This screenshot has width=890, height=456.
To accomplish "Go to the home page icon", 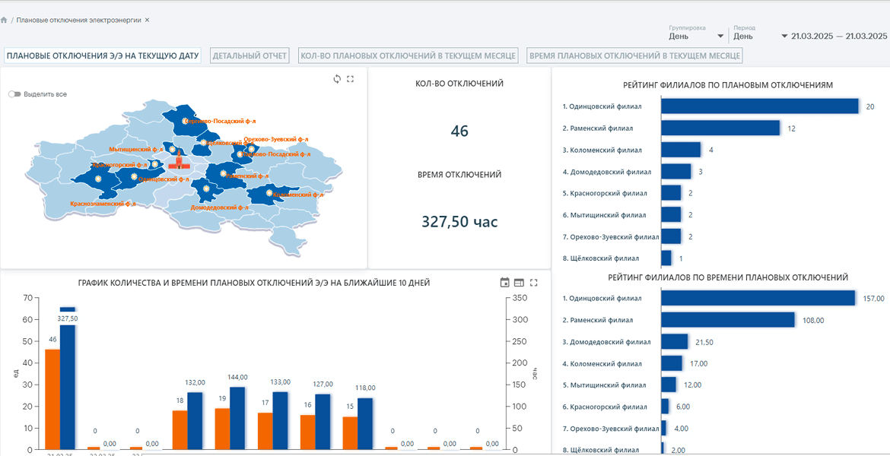I will 4,20.
